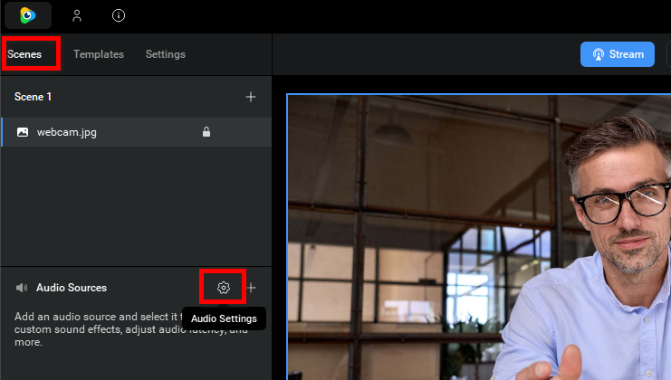Select the webcam.jpg source row
Viewport: 671px width, 380px height.
(x=109, y=132)
